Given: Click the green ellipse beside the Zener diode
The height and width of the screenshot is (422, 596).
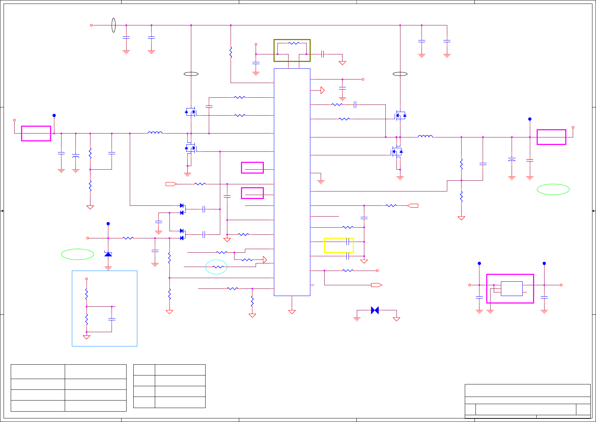Looking at the screenshot, I should pyautogui.click(x=78, y=254).
